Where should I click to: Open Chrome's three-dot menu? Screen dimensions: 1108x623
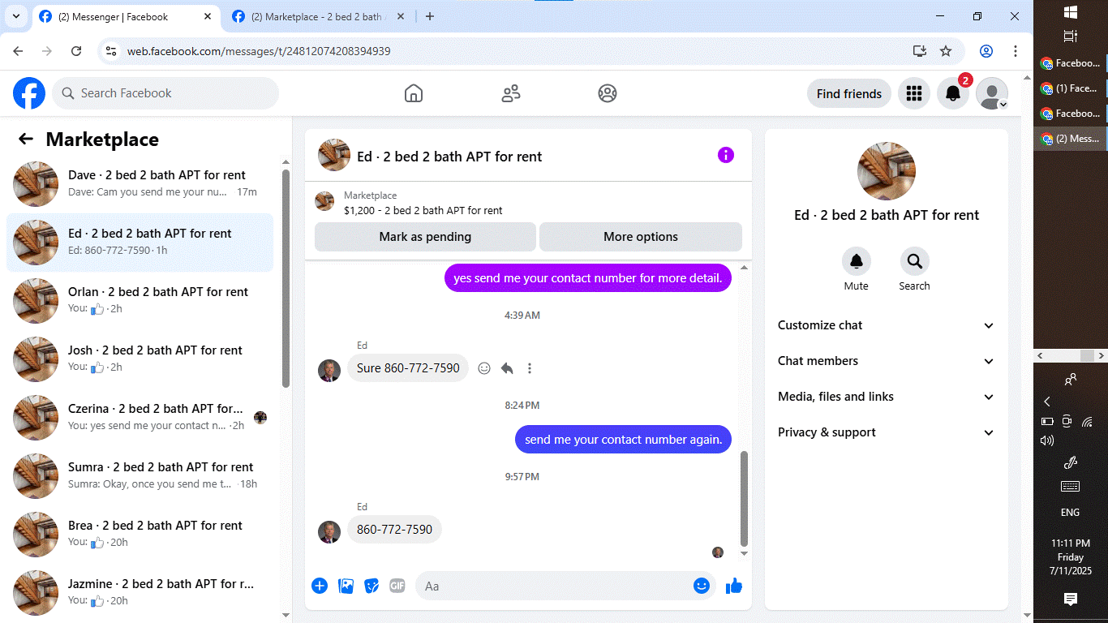point(1016,51)
